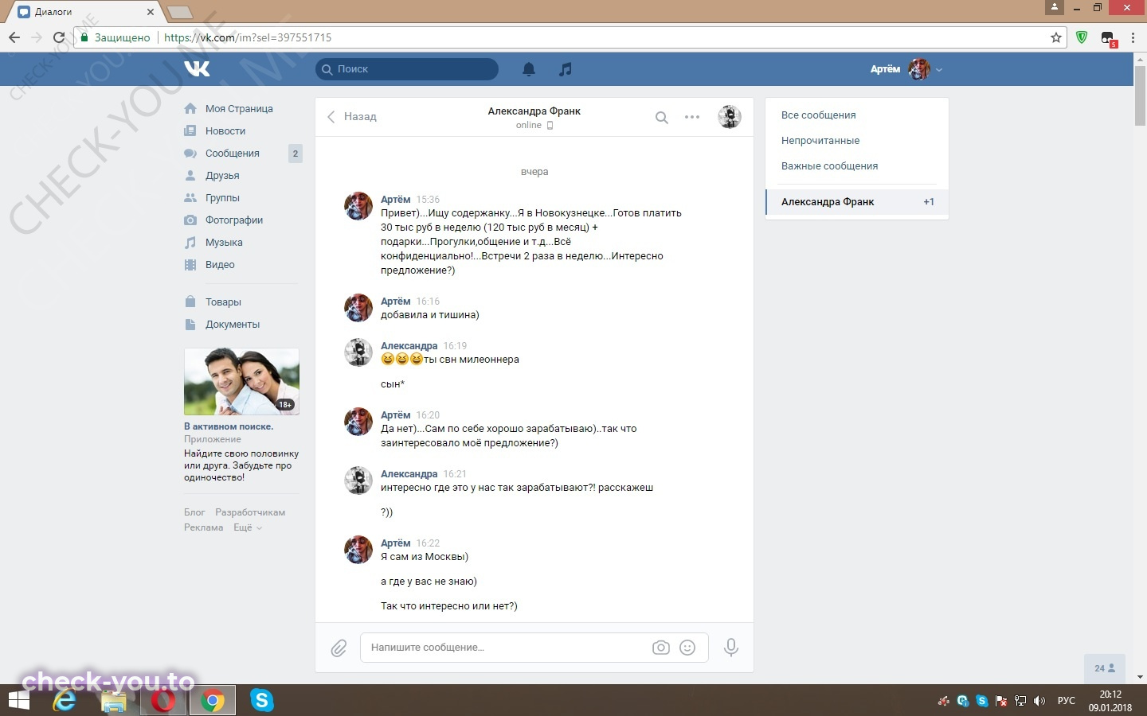This screenshot has height=716, width=1147.
Task: Click Александра's avatar next to 16:21 message
Action: (x=358, y=481)
